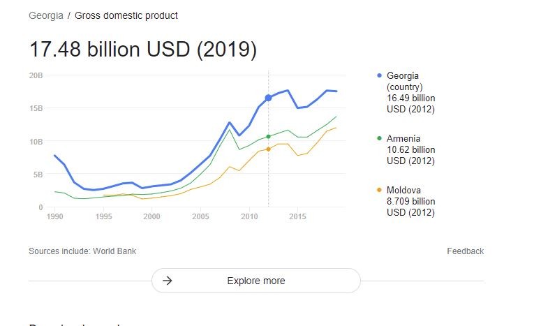This screenshot has width=534, height=326.
Task: Click the blue Georgia legend dot
Action: (380, 75)
